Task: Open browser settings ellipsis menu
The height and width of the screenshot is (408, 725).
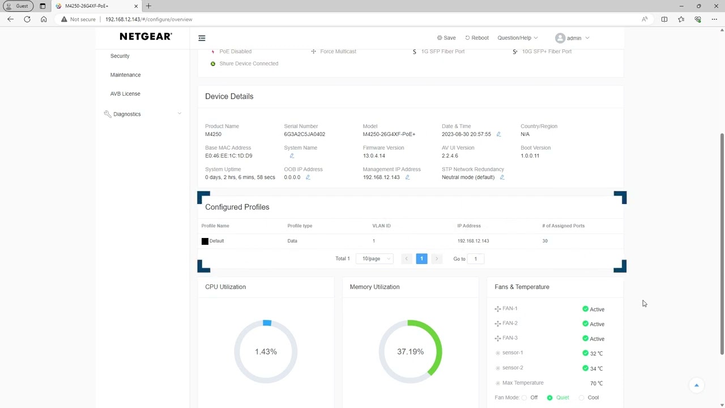Action: tap(714, 19)
